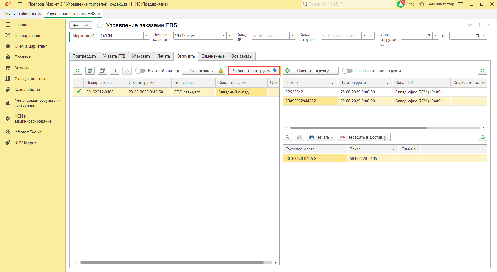Click the select all rows icon
The width and height of the screenshot is (497, 272).
tap(90, 71)
